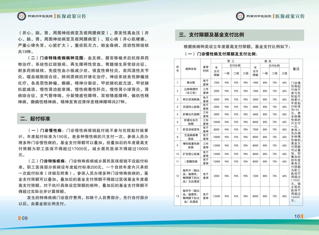Screen dimensions: 319x235
Task: Select the 风湿性心脏病 table row name
Action: (190, 107)
